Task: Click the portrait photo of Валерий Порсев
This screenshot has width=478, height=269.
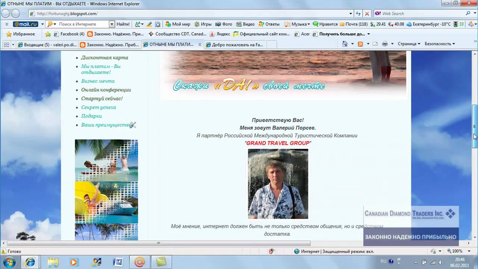Action: coord(278,184)
